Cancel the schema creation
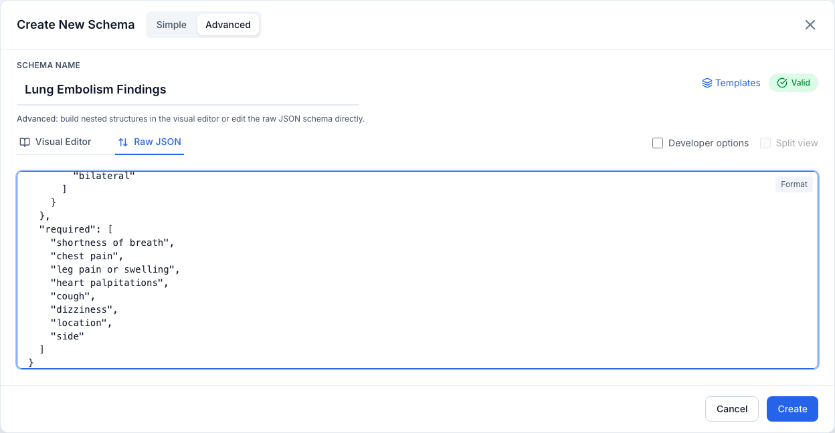This screenshot has width=835, height=433. click(x=732, y=409)
